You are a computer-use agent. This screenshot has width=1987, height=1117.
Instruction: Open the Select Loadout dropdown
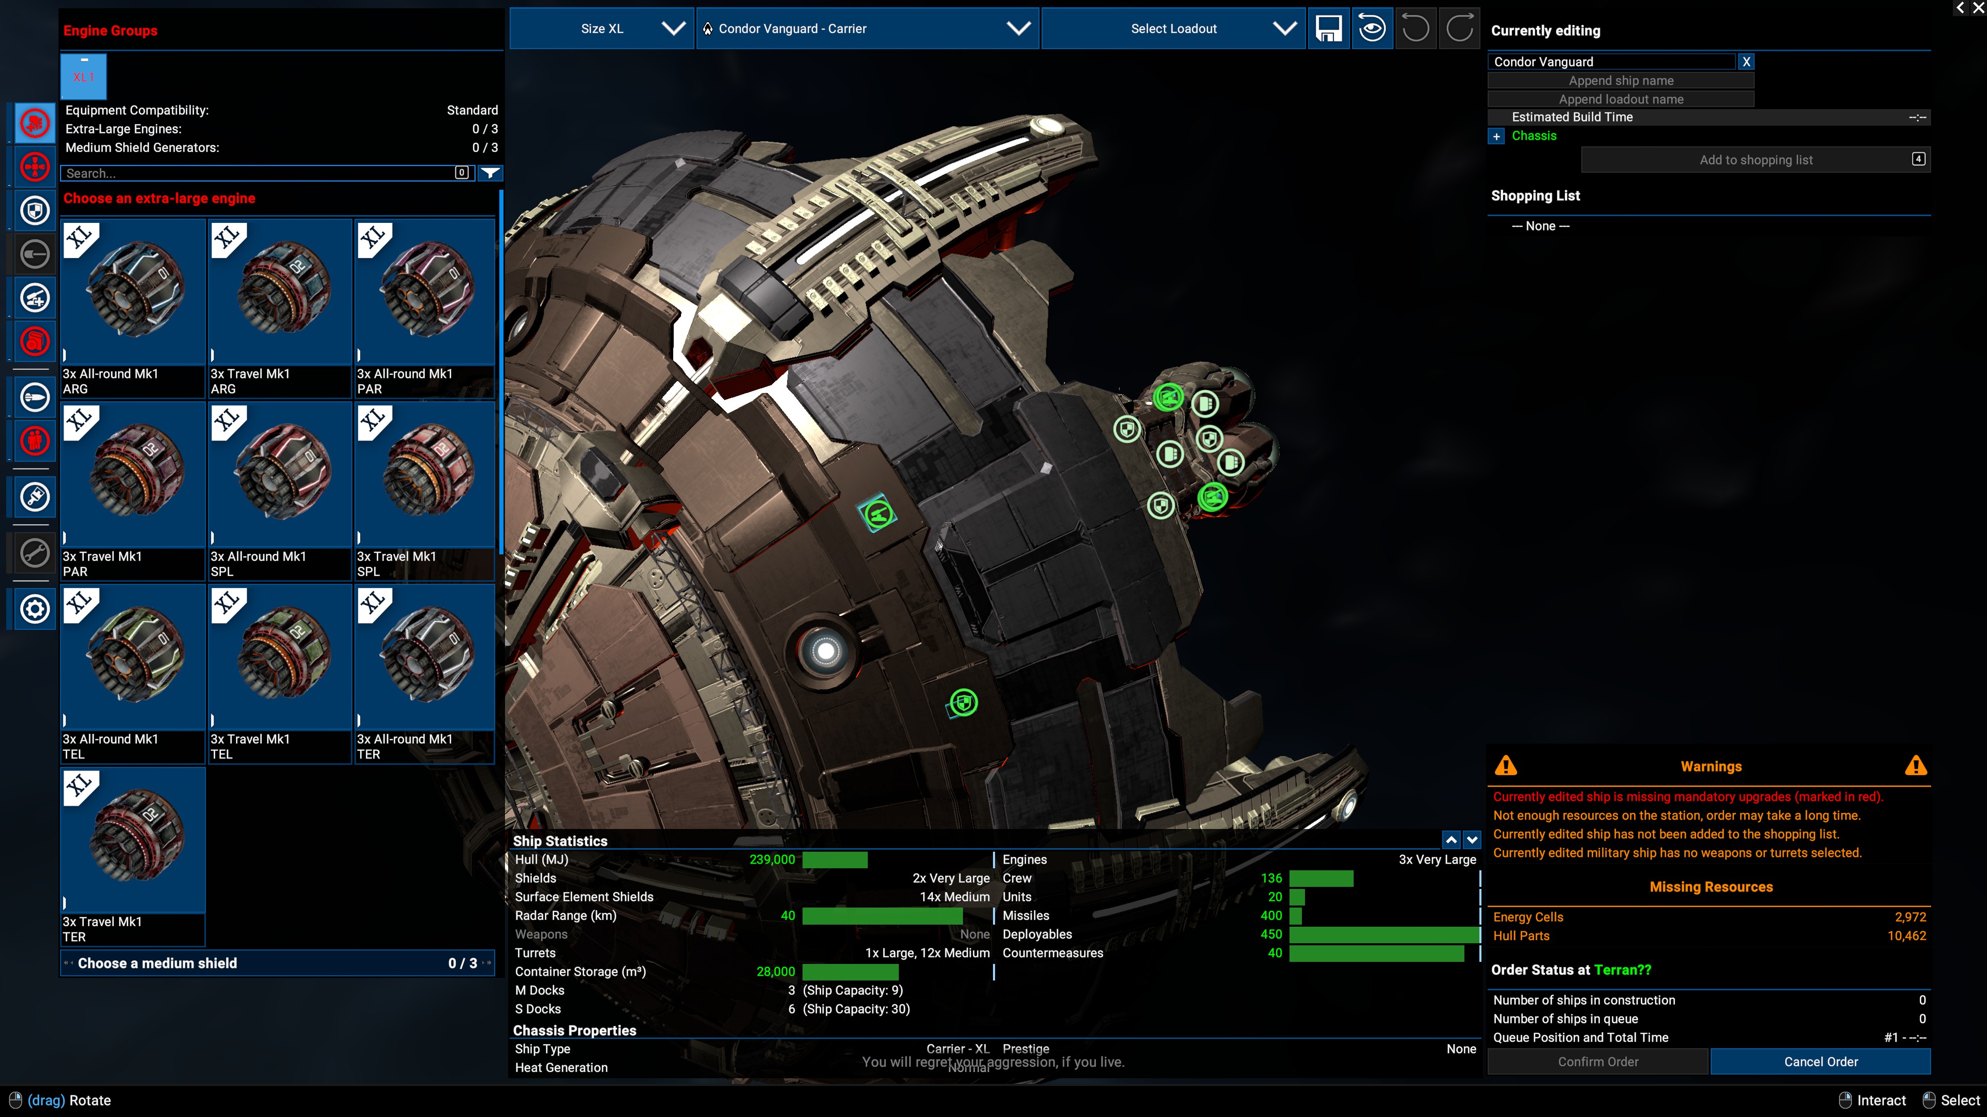(1173, 28)
